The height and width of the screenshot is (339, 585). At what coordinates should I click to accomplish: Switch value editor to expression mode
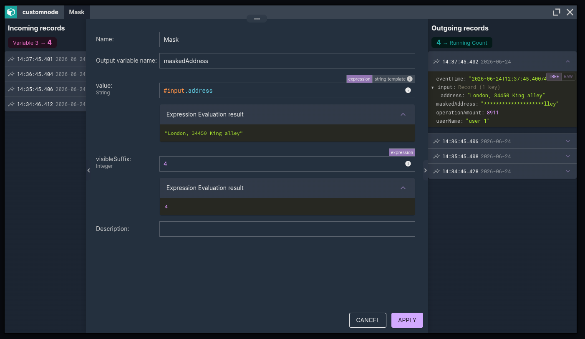point(359,79)
